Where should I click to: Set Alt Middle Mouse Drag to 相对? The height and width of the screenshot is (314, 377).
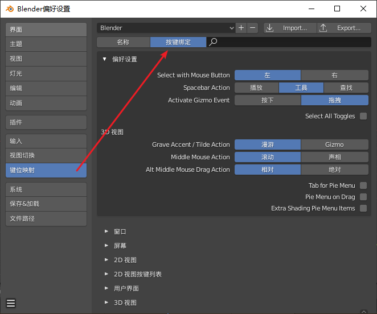pyautogui.click(x=268, y=170)
